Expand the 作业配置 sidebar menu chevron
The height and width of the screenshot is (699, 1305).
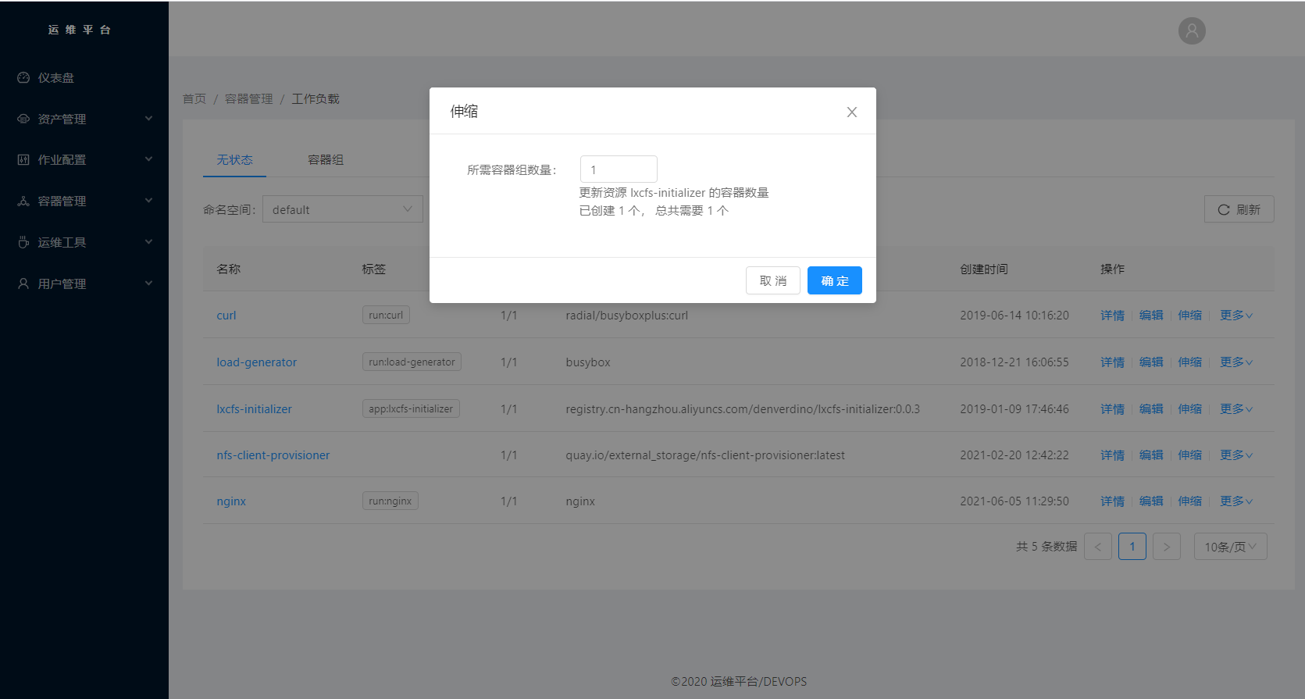tap(148, 159)
